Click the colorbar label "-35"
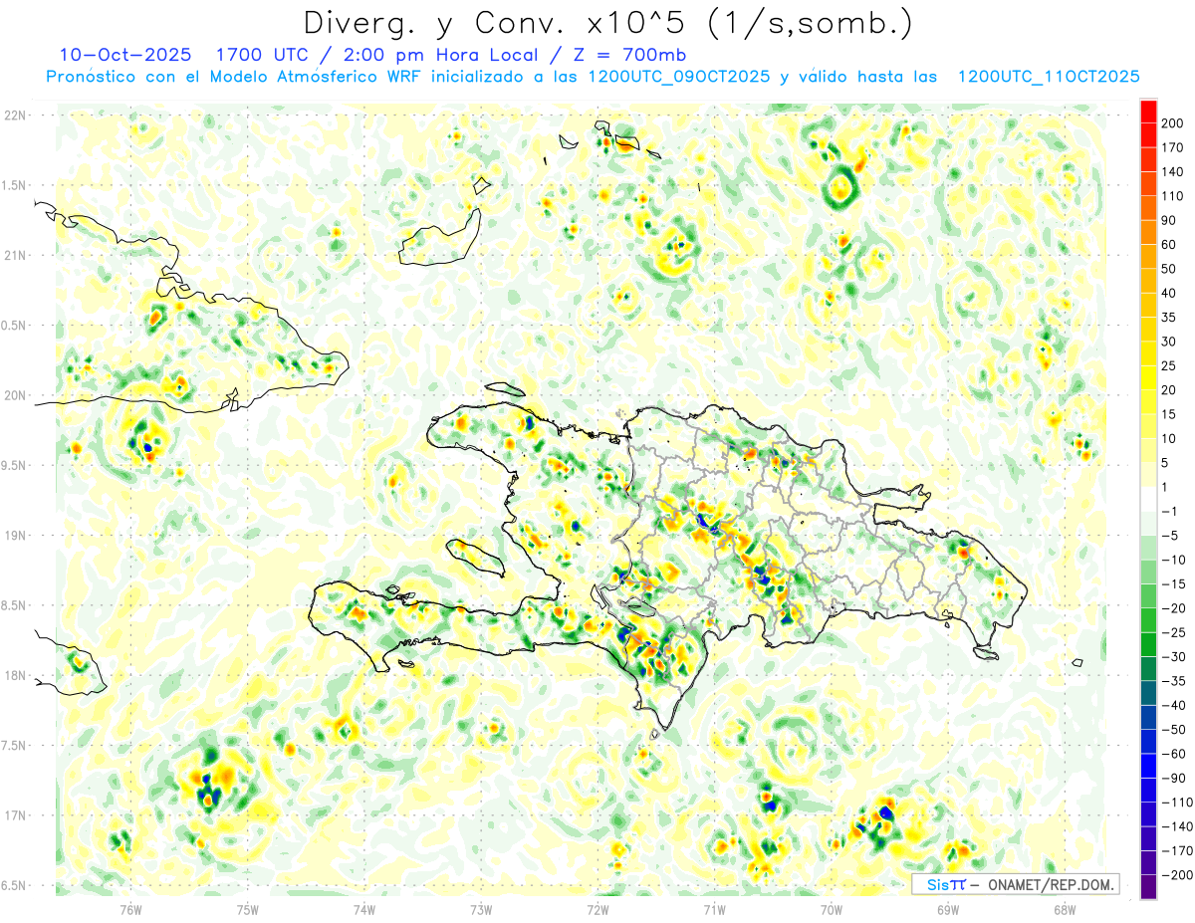The width and height of the screenshot is (1195, 923). point(1176,681)
